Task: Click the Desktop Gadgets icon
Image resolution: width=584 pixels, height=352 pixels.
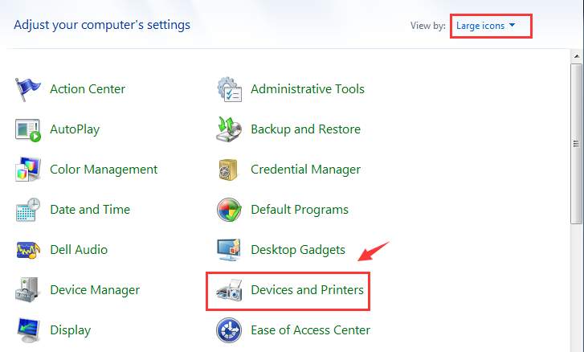Action: (x=229, y=250)
